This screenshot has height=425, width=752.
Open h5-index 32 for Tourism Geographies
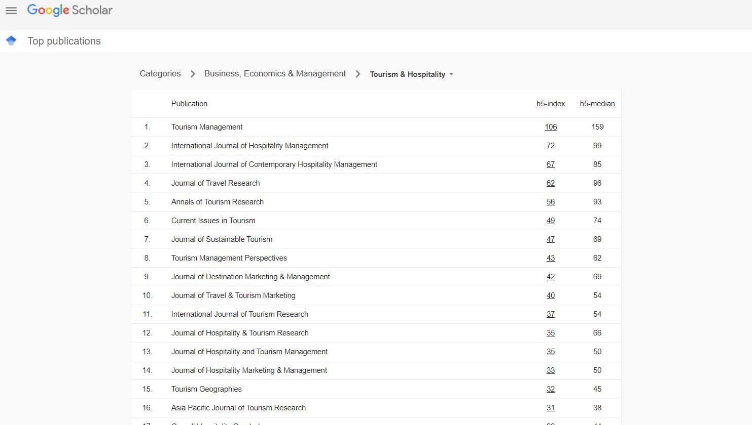[x=551, y=389]
